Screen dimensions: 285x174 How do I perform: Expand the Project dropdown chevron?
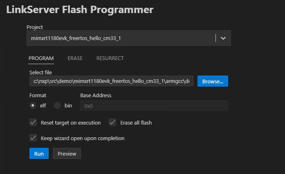pos(223,38)
